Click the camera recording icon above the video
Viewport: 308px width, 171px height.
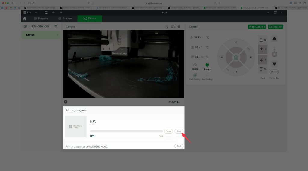[x=173, y=27]
